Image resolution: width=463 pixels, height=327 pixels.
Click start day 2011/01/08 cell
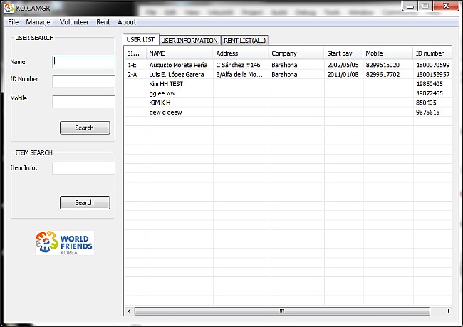(x=343, y=74)
